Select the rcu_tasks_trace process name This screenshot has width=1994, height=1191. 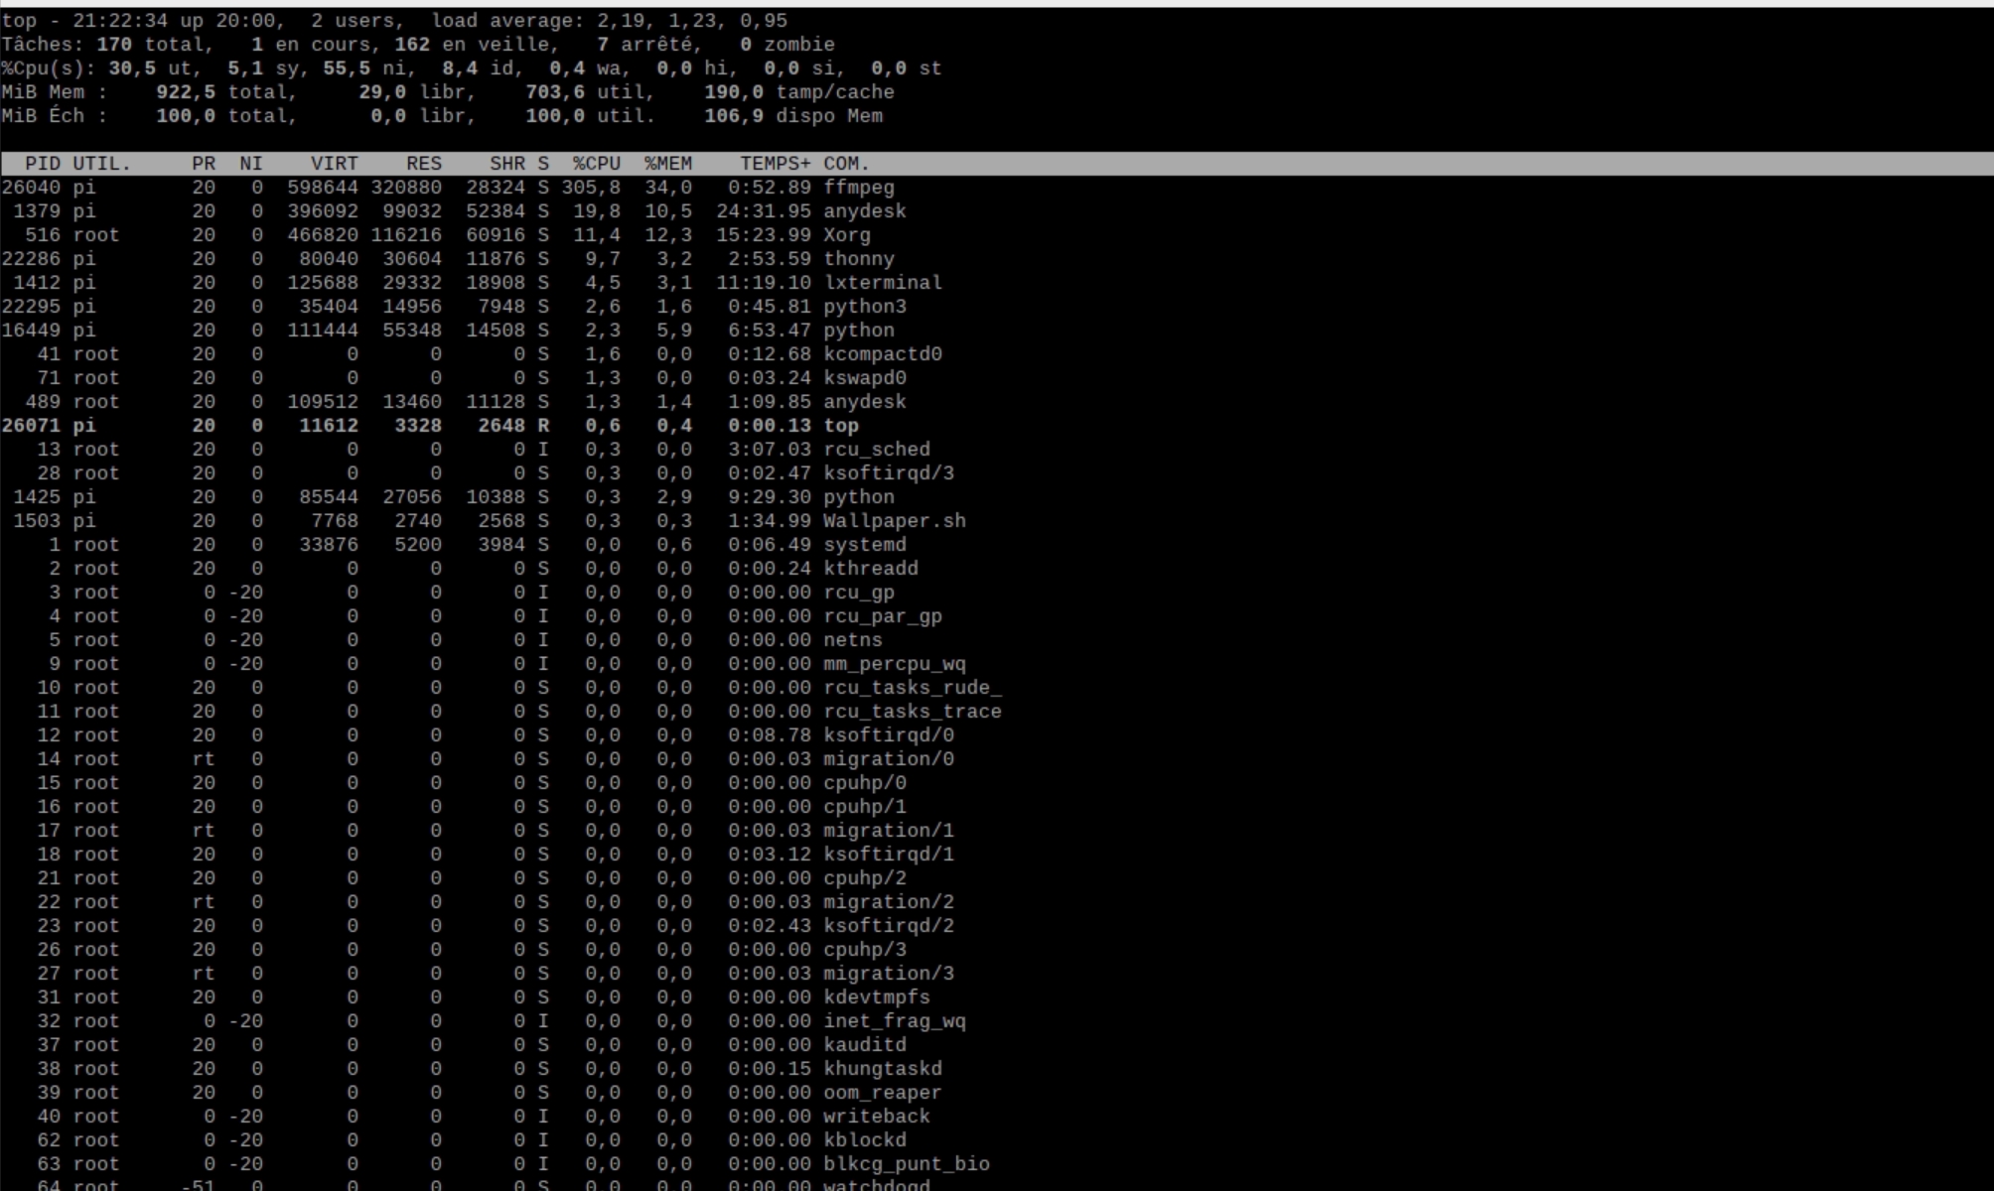tap(913, 712)
